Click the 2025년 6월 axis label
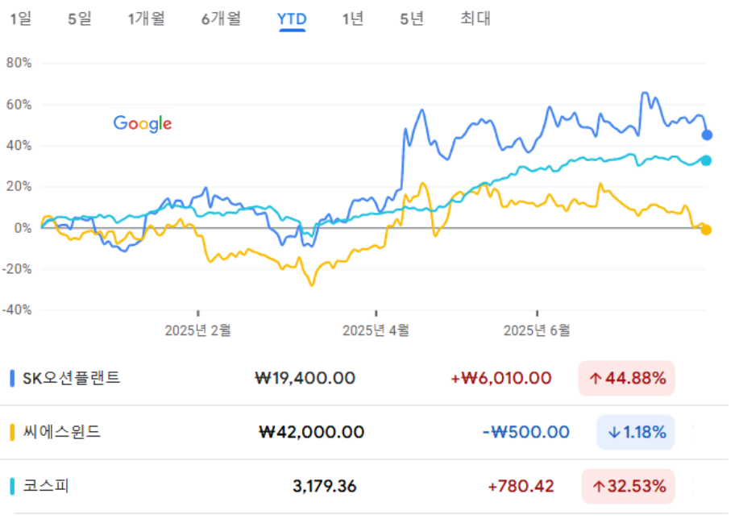Screen dimensions: 739x523 click(537, 330)
